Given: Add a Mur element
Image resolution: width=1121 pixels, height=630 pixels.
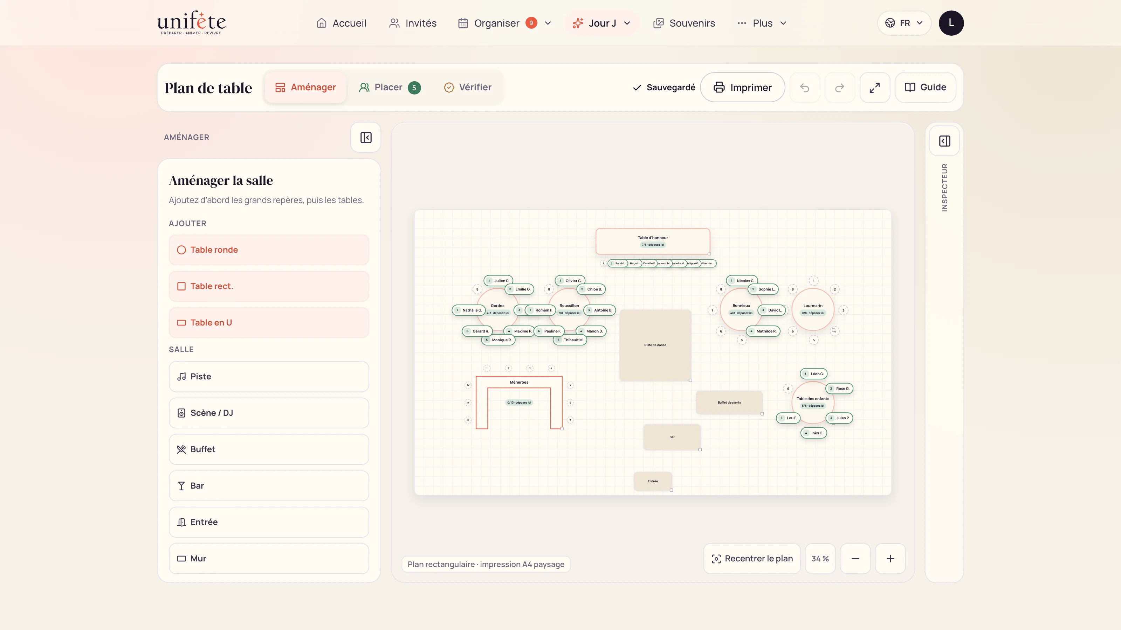Looking at the screenshot, I should click(268, 558).
